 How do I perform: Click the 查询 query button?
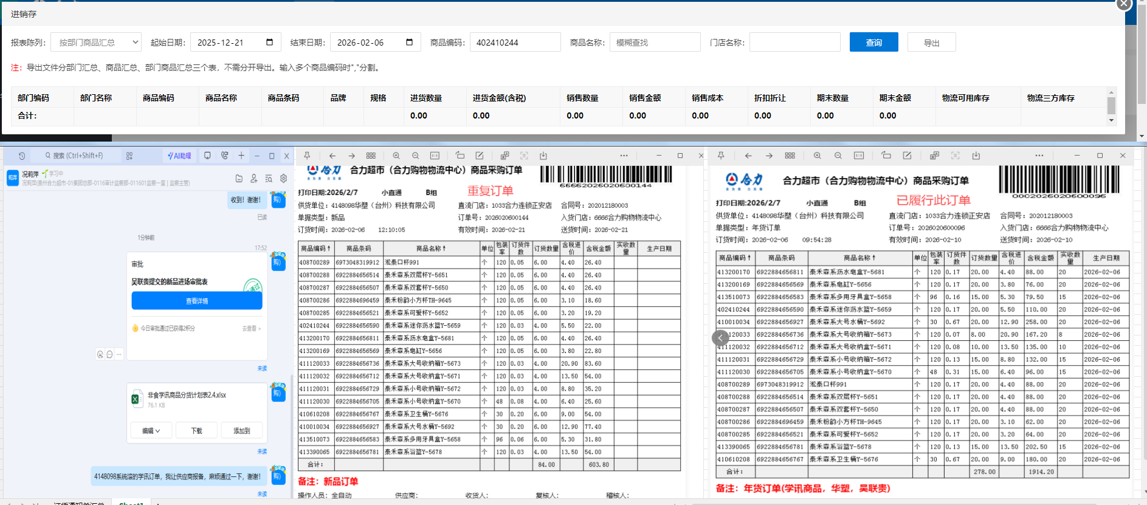(x=873, y=43)
